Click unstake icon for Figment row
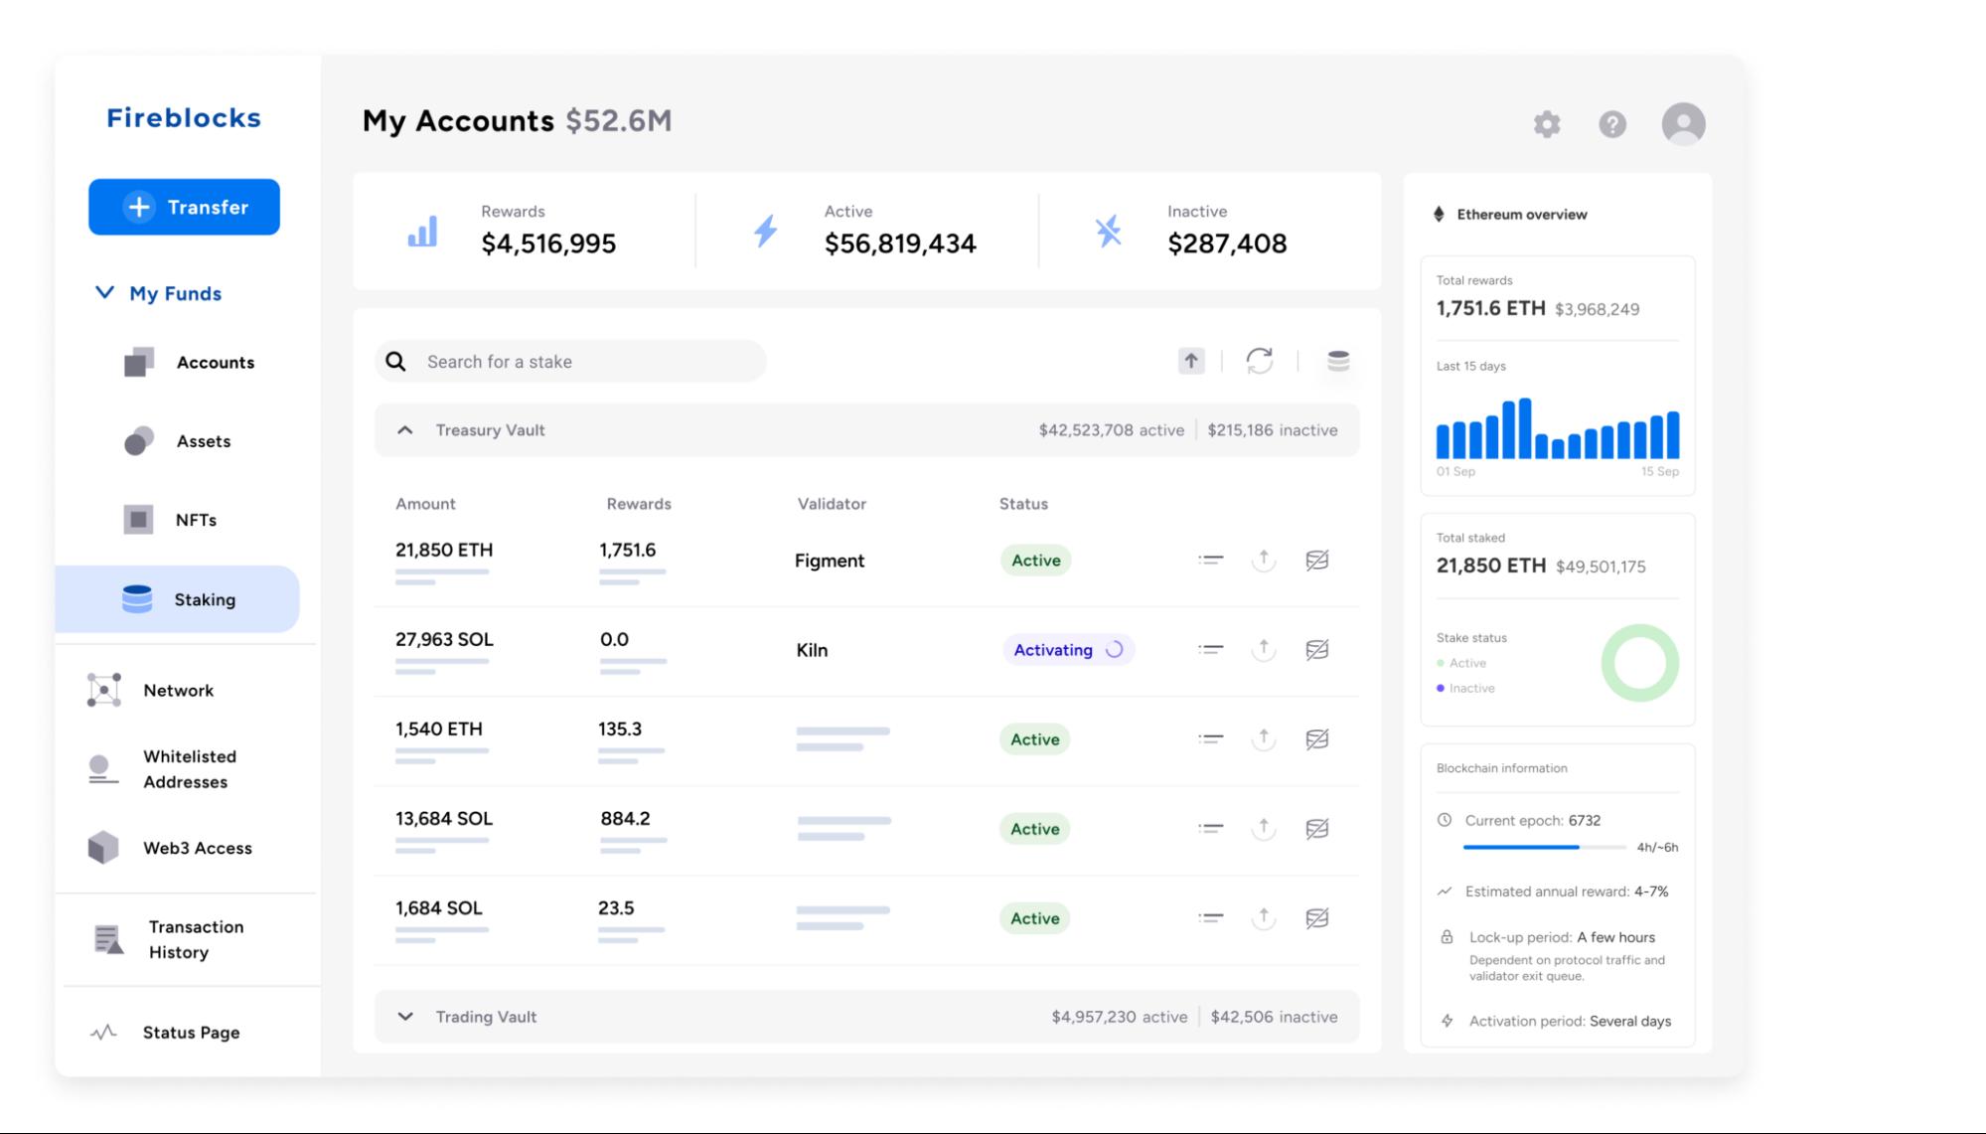 pyautogui.click(x=1264, y=561)
